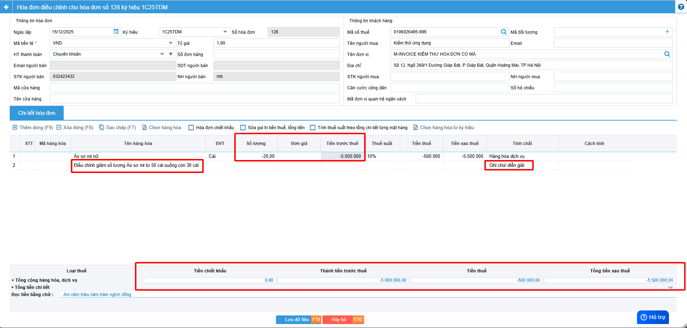Click Thêm dòng (F9) to add row
Image resolution: width=687 pixels, height=328 pixels.
[33, 127]
